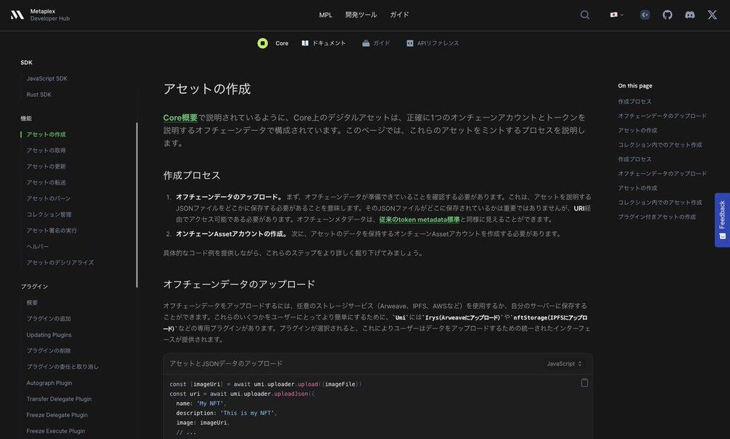Click the left sidebar scrollbar

pos(137,205)
